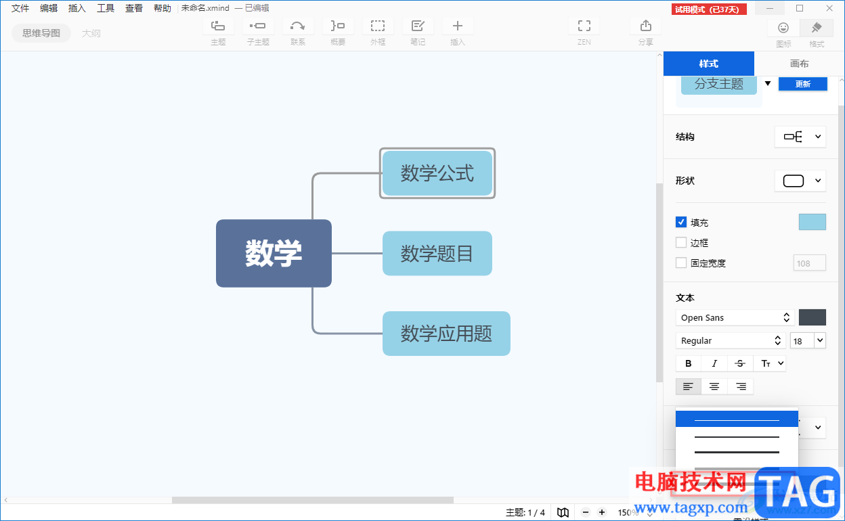Select the 数学题目 branch topic
The width and height of the screenshot is (845, 521).
coord(437,253)
